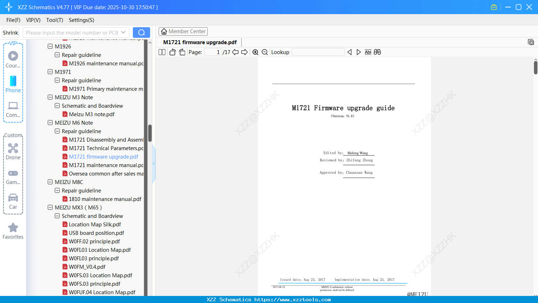
Task: Open the Drone schematics category
Action: tap(13, 151)
